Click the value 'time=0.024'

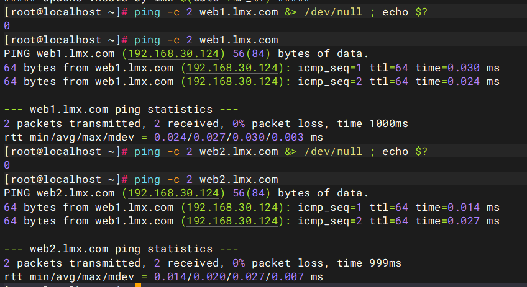pos(447,81)
